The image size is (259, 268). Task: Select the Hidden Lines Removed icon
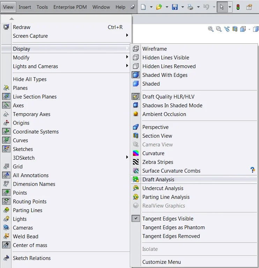pos(136,66)
